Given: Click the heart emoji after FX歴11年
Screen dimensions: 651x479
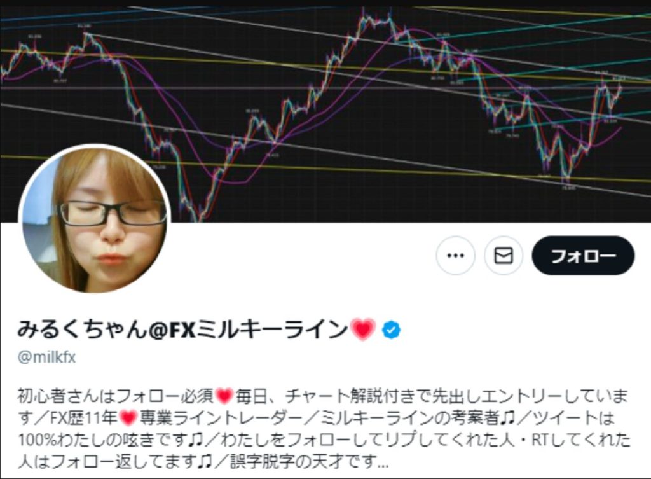Looking at the screenshot, I should (x=128, y=418).
